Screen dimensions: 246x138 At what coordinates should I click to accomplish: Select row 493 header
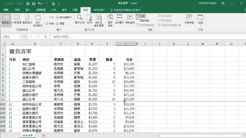3,104
